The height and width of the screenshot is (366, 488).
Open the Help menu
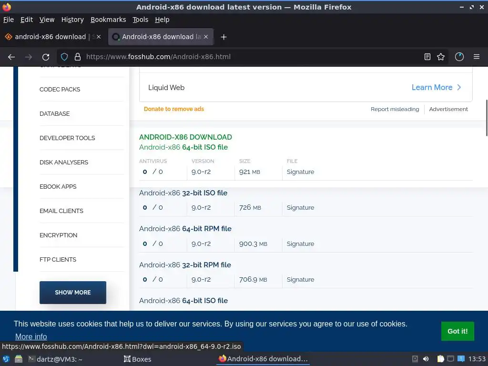pos(162,20)
